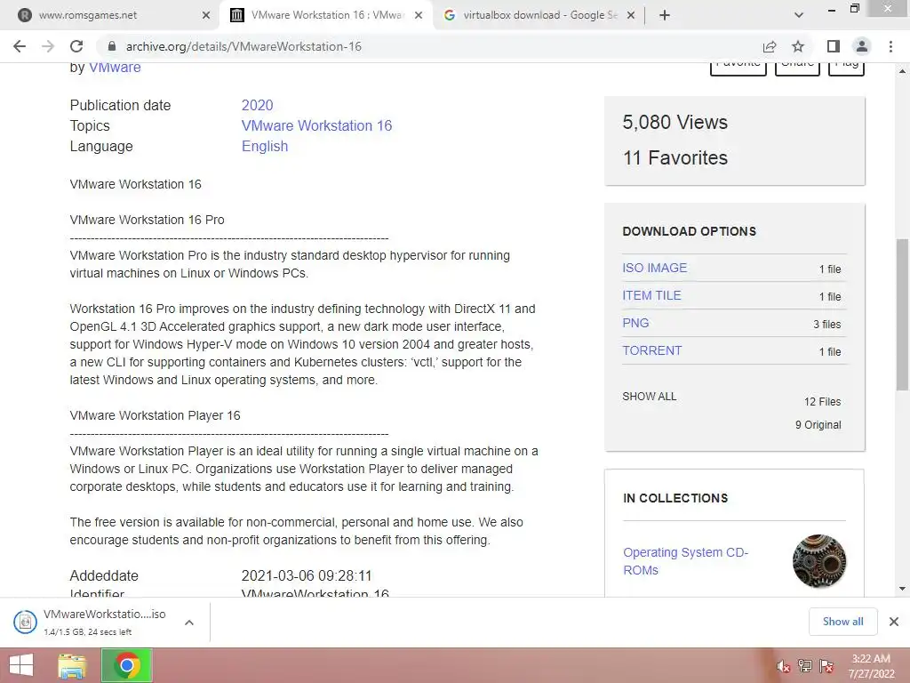
Task: View site info via the padlock icon
Action: tap(112, 46)
